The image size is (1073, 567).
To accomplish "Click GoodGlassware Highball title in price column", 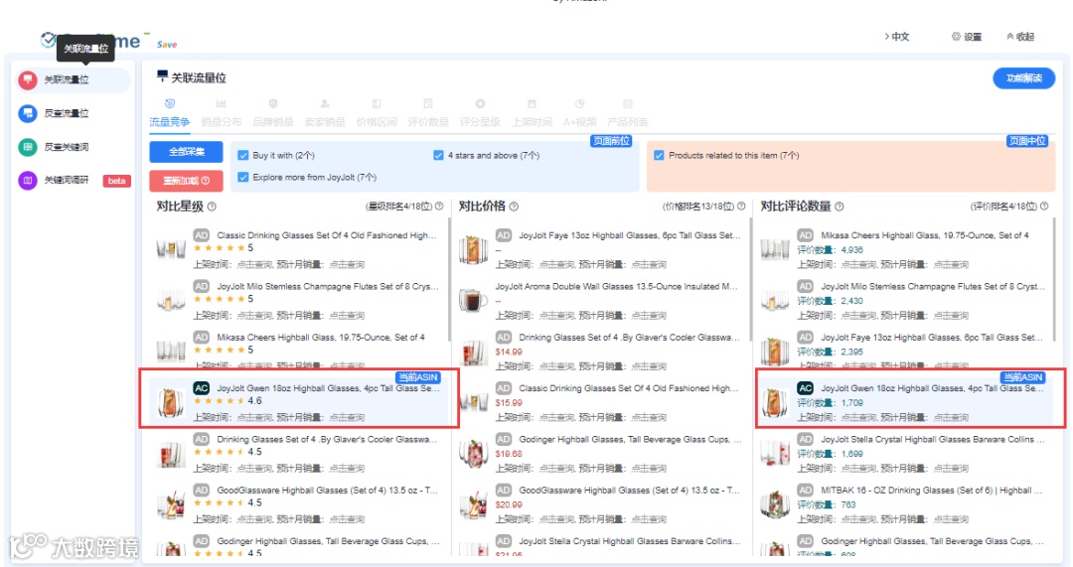I will [630, 491].
